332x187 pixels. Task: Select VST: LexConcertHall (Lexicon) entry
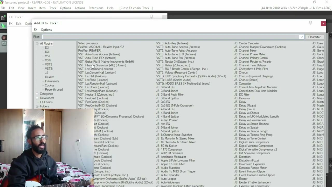(x=97, y=72)
